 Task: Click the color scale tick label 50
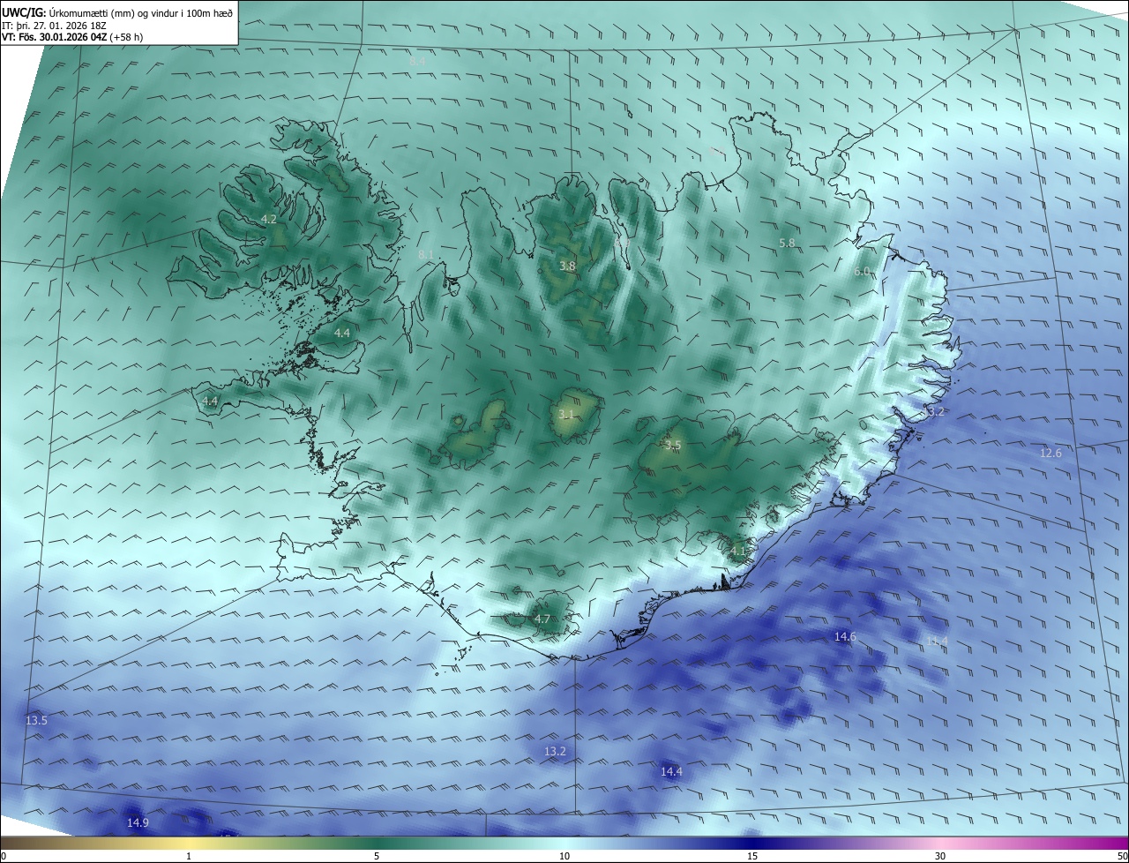1122,856
